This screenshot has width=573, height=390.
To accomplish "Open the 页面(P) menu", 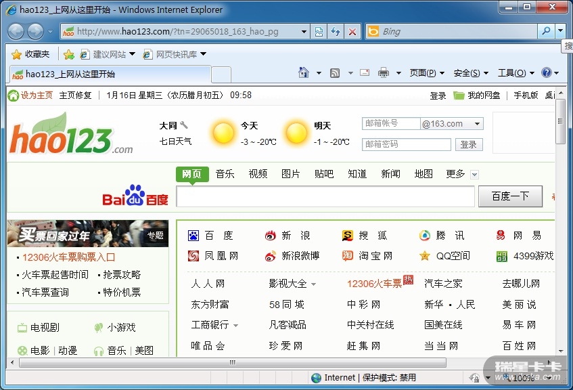I will 427,73.
